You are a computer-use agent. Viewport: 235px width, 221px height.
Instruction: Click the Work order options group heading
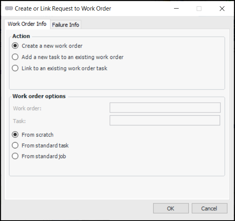tap(39, 96)
